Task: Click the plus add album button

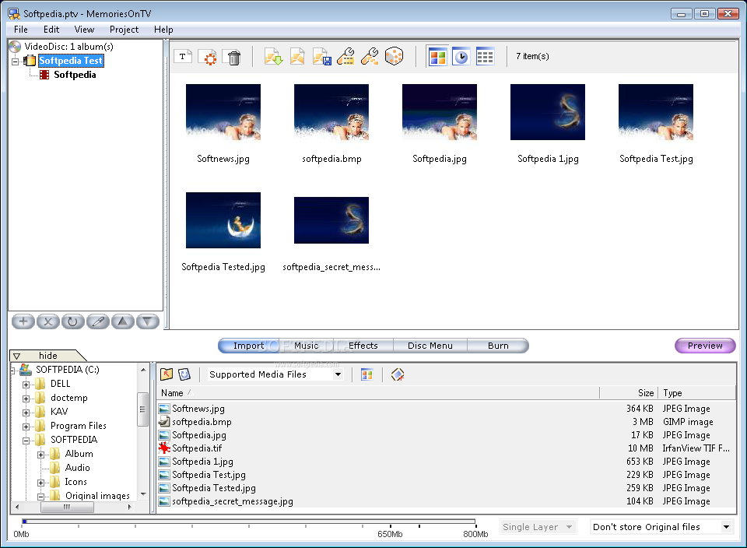Action: [23, 321]
